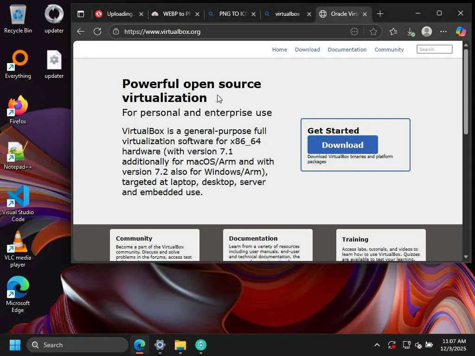Viewport: 475px width, 356px height.
Task: Open the display tray icon
Action: click(406, 345)
